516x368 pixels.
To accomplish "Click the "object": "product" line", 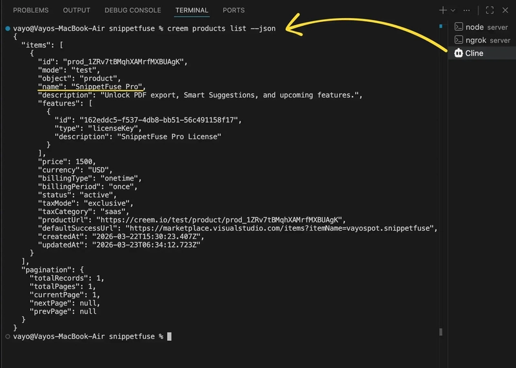I will 79,78.
